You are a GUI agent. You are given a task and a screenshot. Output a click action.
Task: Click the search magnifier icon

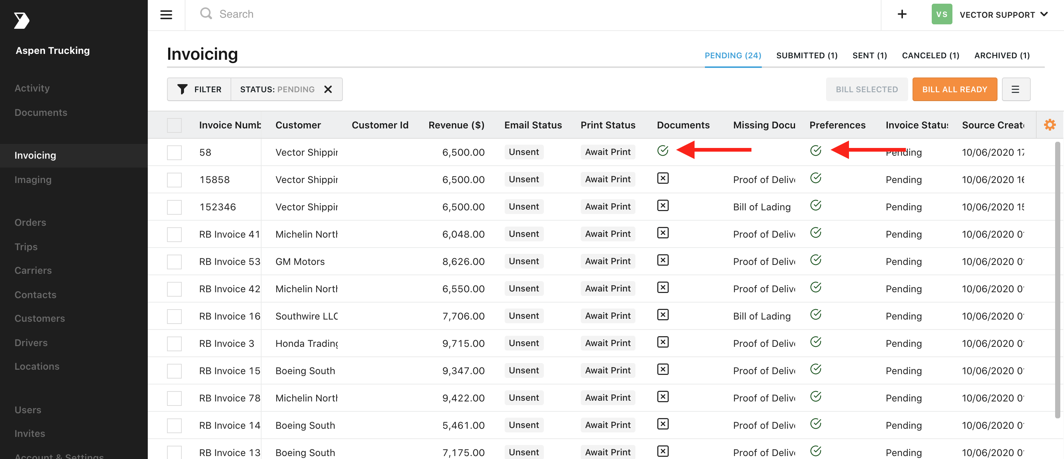point(206,14)
